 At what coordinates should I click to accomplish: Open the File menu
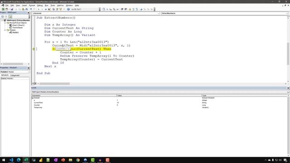[7, 5]
